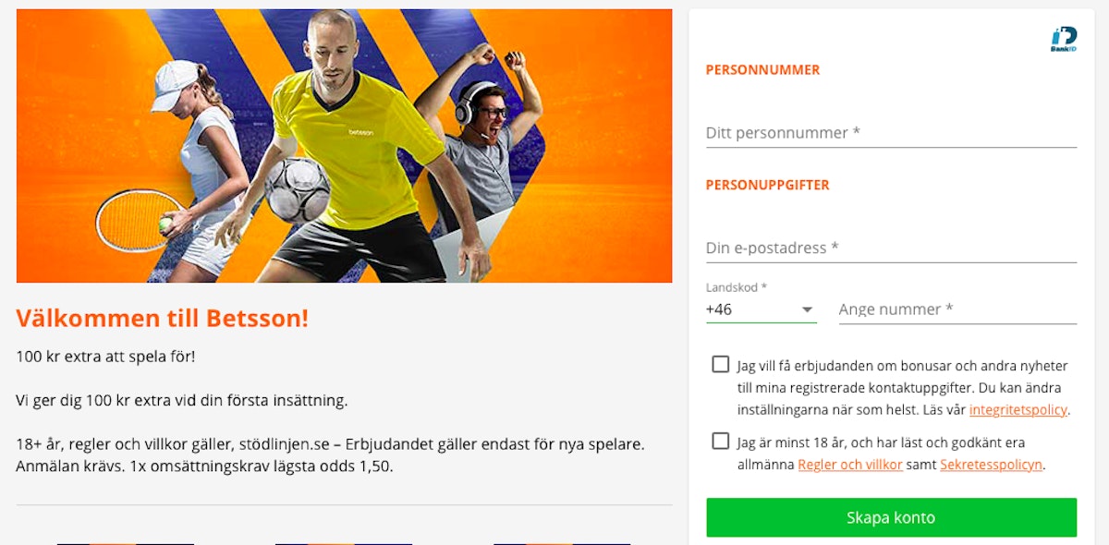Image resolution: width=1109 pixels, height=545 pixels.
Task: Click the PERSONNUMMER section heading
Action: 762,69
